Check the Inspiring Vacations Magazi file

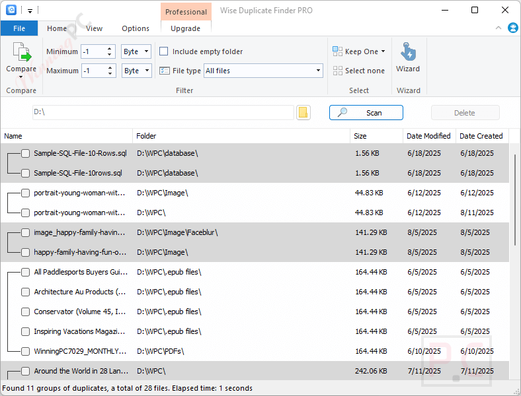coord(25,331)
